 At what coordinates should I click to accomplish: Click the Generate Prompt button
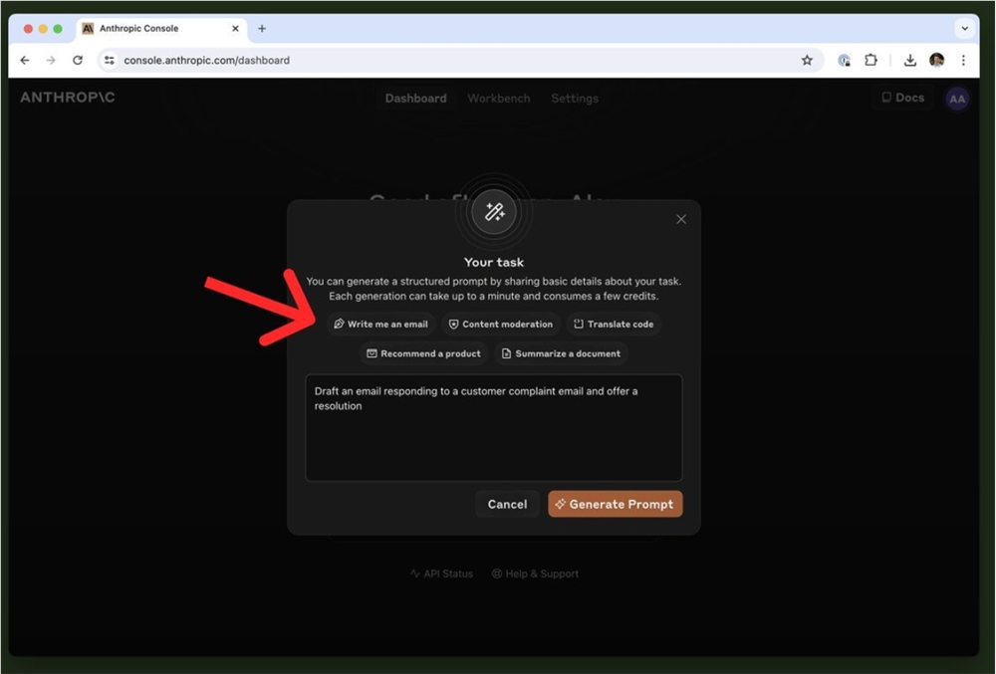pyautogui.click(x=615, y=504)
